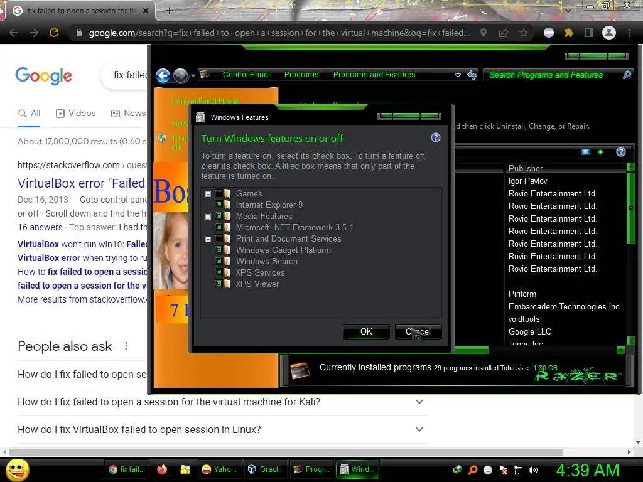Open People also ask three-dot options
Image resolution: width=643 pixels, height=482 pixels.
126,346
